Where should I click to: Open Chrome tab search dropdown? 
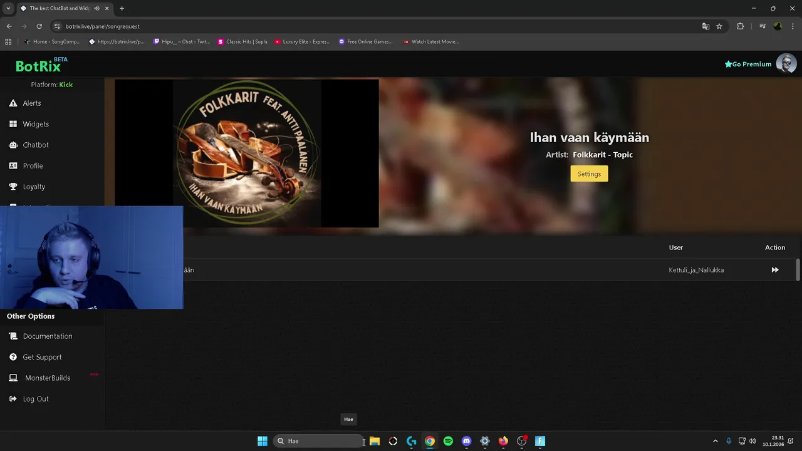click(8, 8)
